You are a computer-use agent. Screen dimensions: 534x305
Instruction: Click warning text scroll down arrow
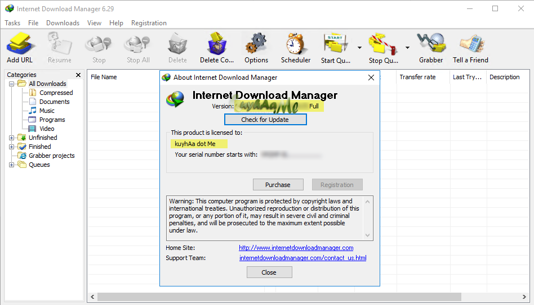coord(367,235)
